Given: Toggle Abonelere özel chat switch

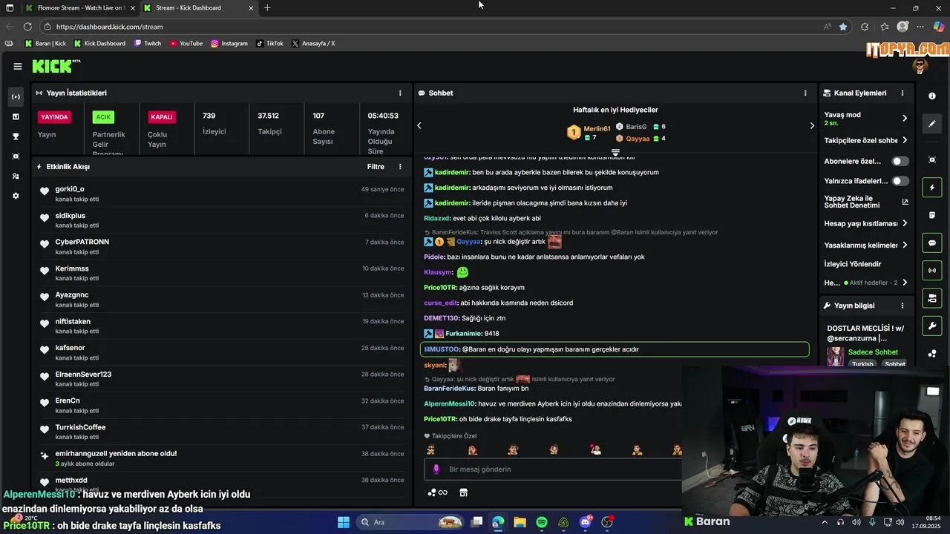Looking at the screenshot, I should pyautogui.click(x=900, y=161).
